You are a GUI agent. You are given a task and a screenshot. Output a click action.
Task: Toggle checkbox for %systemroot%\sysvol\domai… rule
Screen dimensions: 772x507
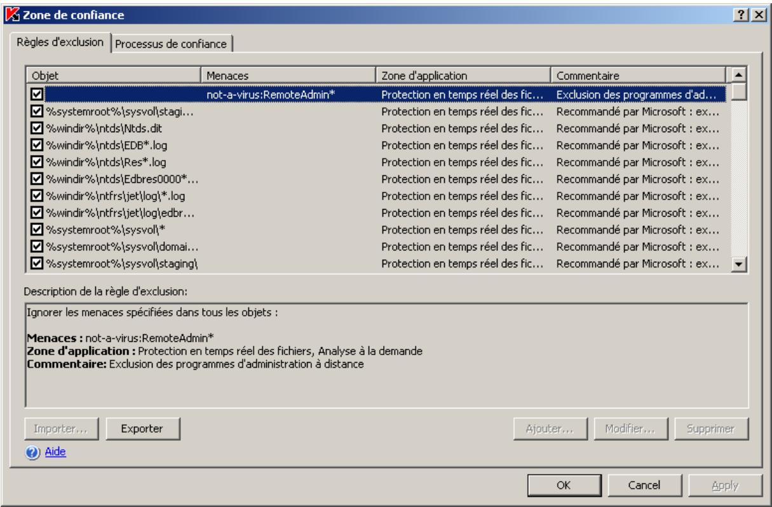point(37,247)
